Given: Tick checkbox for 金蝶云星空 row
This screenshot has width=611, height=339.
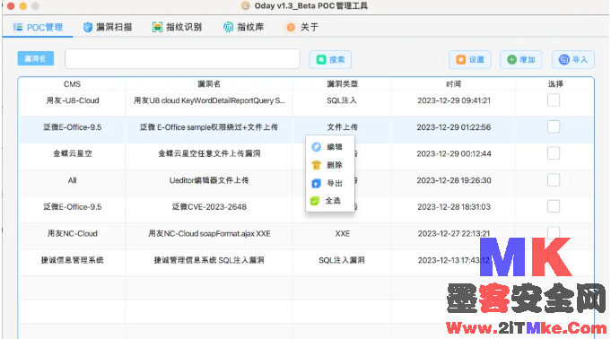Looking at the screenshot, I should pos(554,153).
